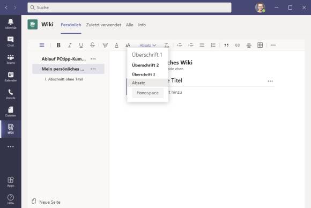Start a numbered list
The image size is (311, 208).
(213, 45)
